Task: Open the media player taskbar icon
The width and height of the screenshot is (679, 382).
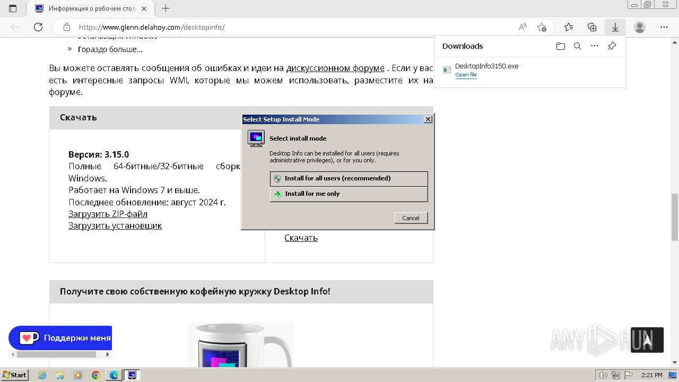Action: 78,375
